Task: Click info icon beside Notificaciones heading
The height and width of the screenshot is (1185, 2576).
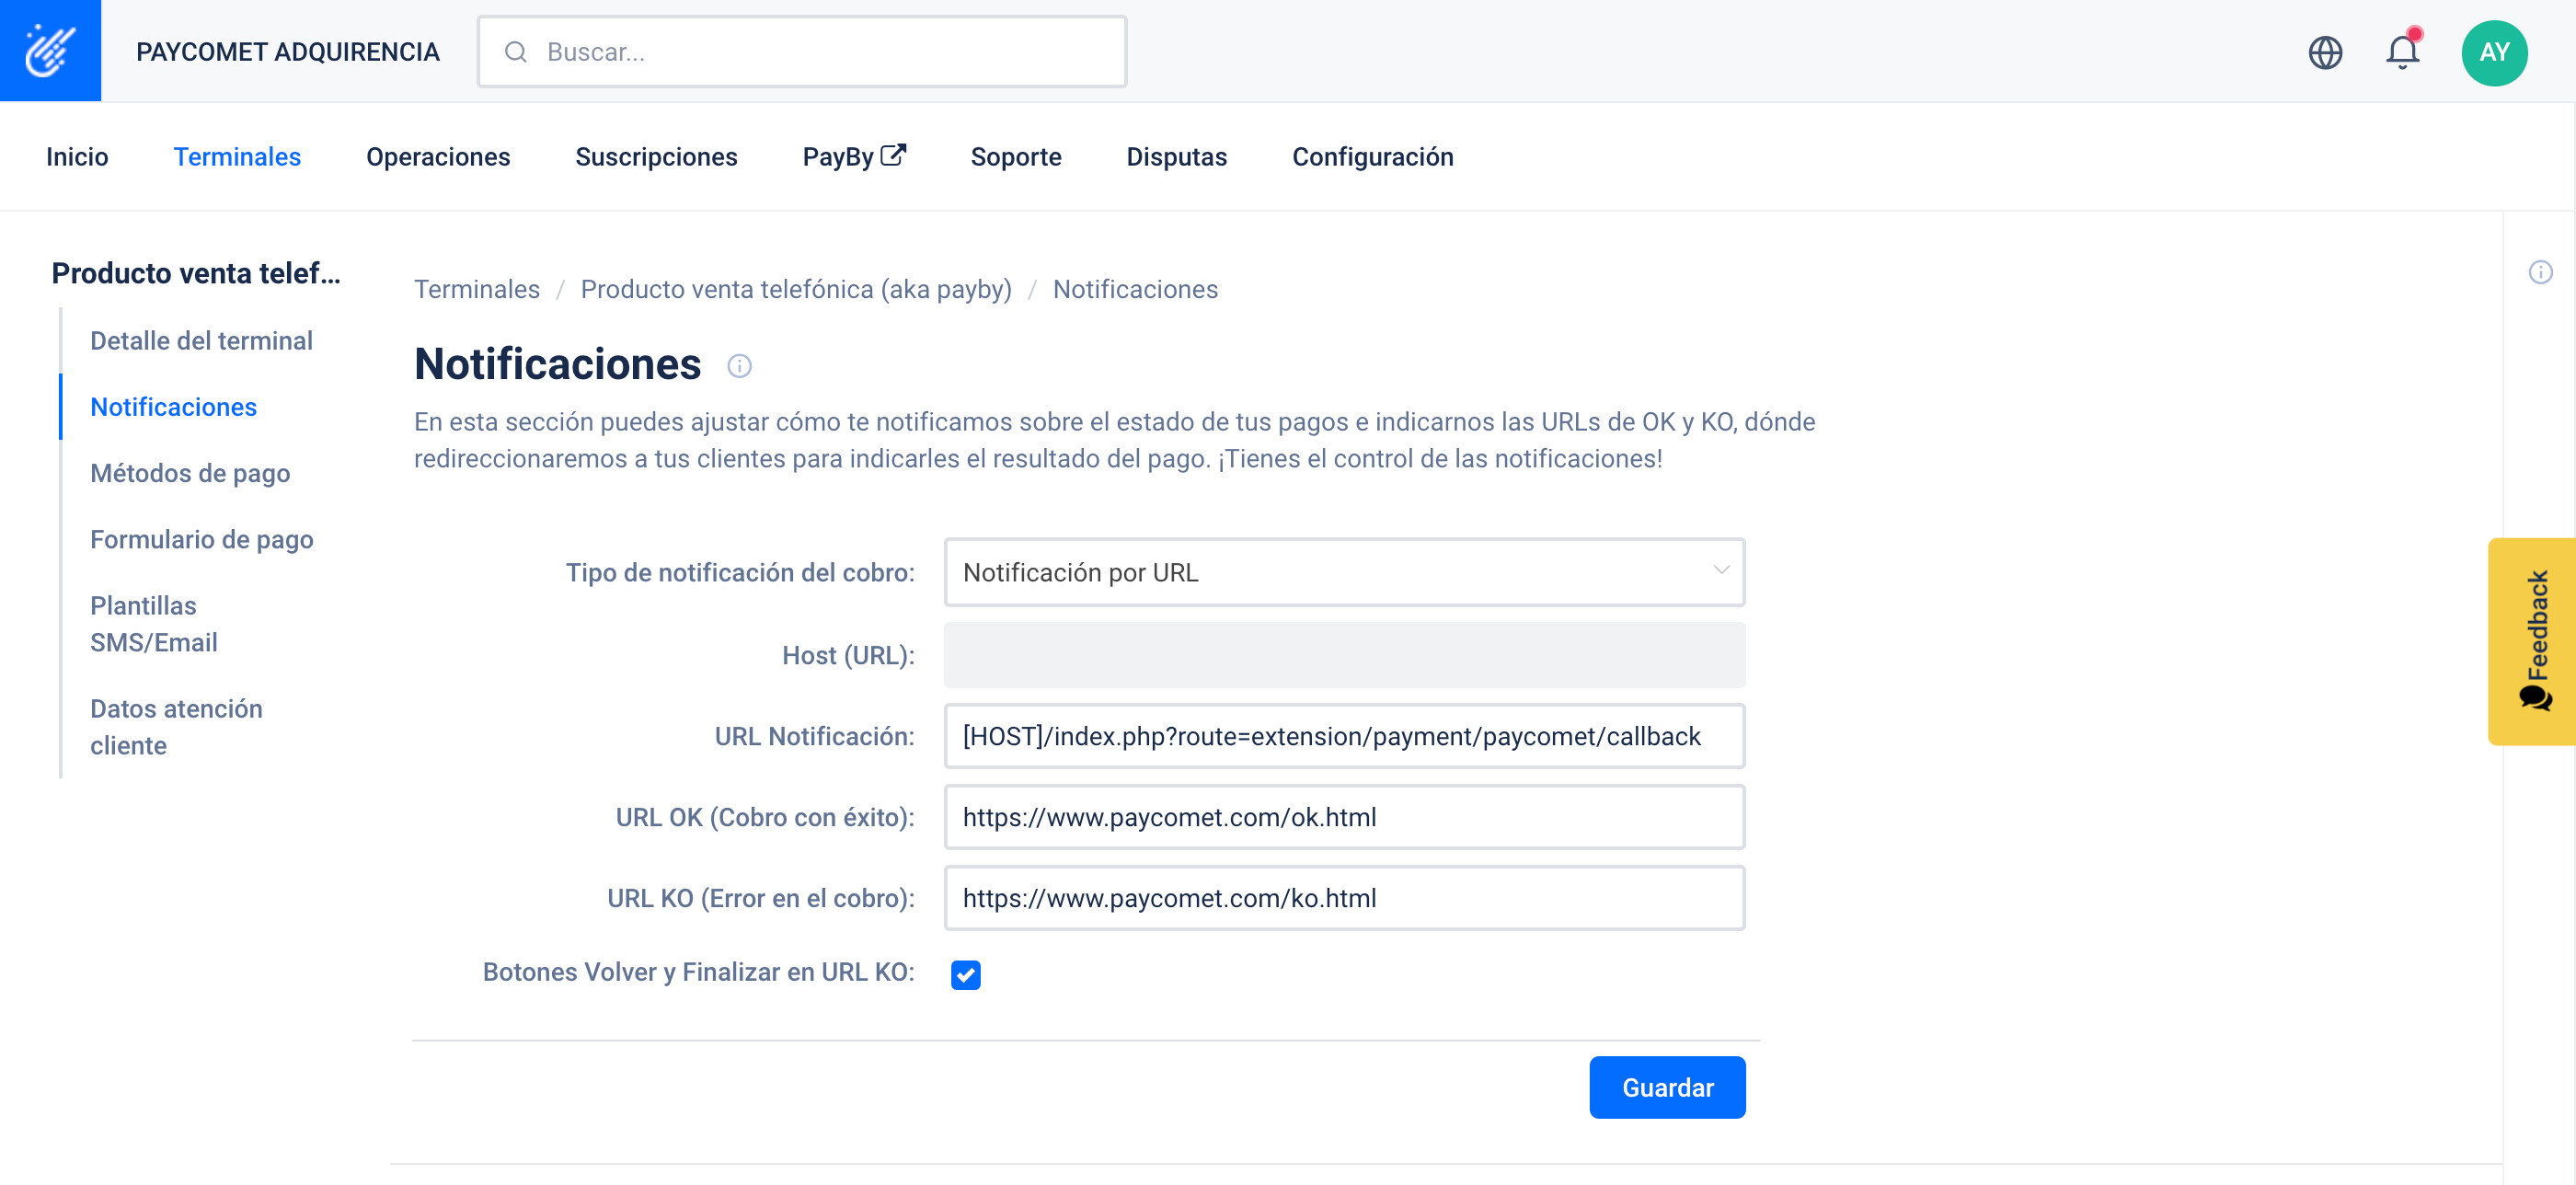Action: (x=739, y=366)
